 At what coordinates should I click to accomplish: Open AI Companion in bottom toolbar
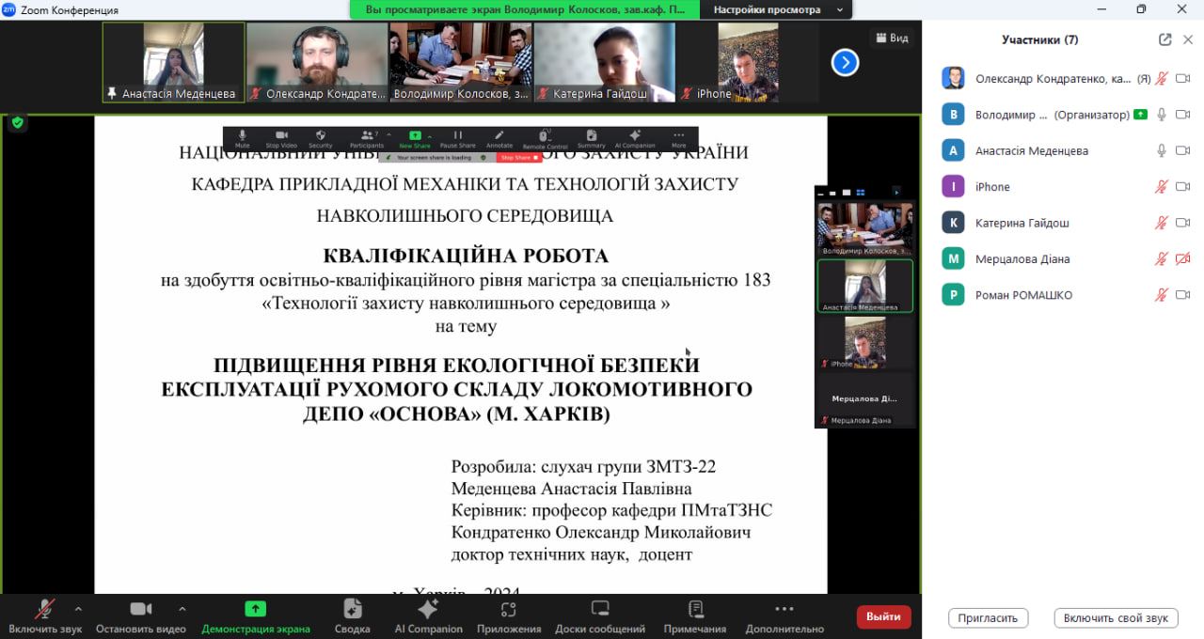[x=428, y=609]
